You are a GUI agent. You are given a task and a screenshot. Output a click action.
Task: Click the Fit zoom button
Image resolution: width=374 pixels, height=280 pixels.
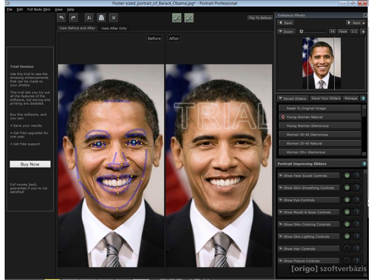pyautogui.click(x=332, y=31)
